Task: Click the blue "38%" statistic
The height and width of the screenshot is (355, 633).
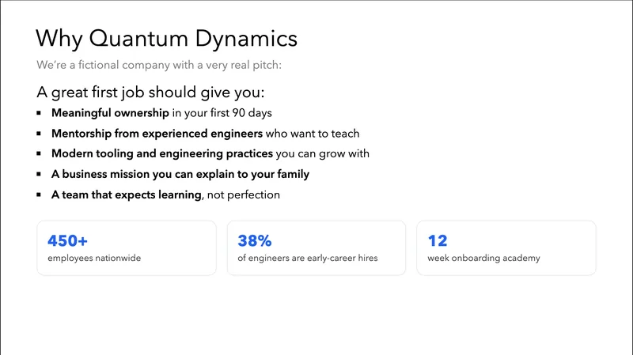Action: point(254,240)
